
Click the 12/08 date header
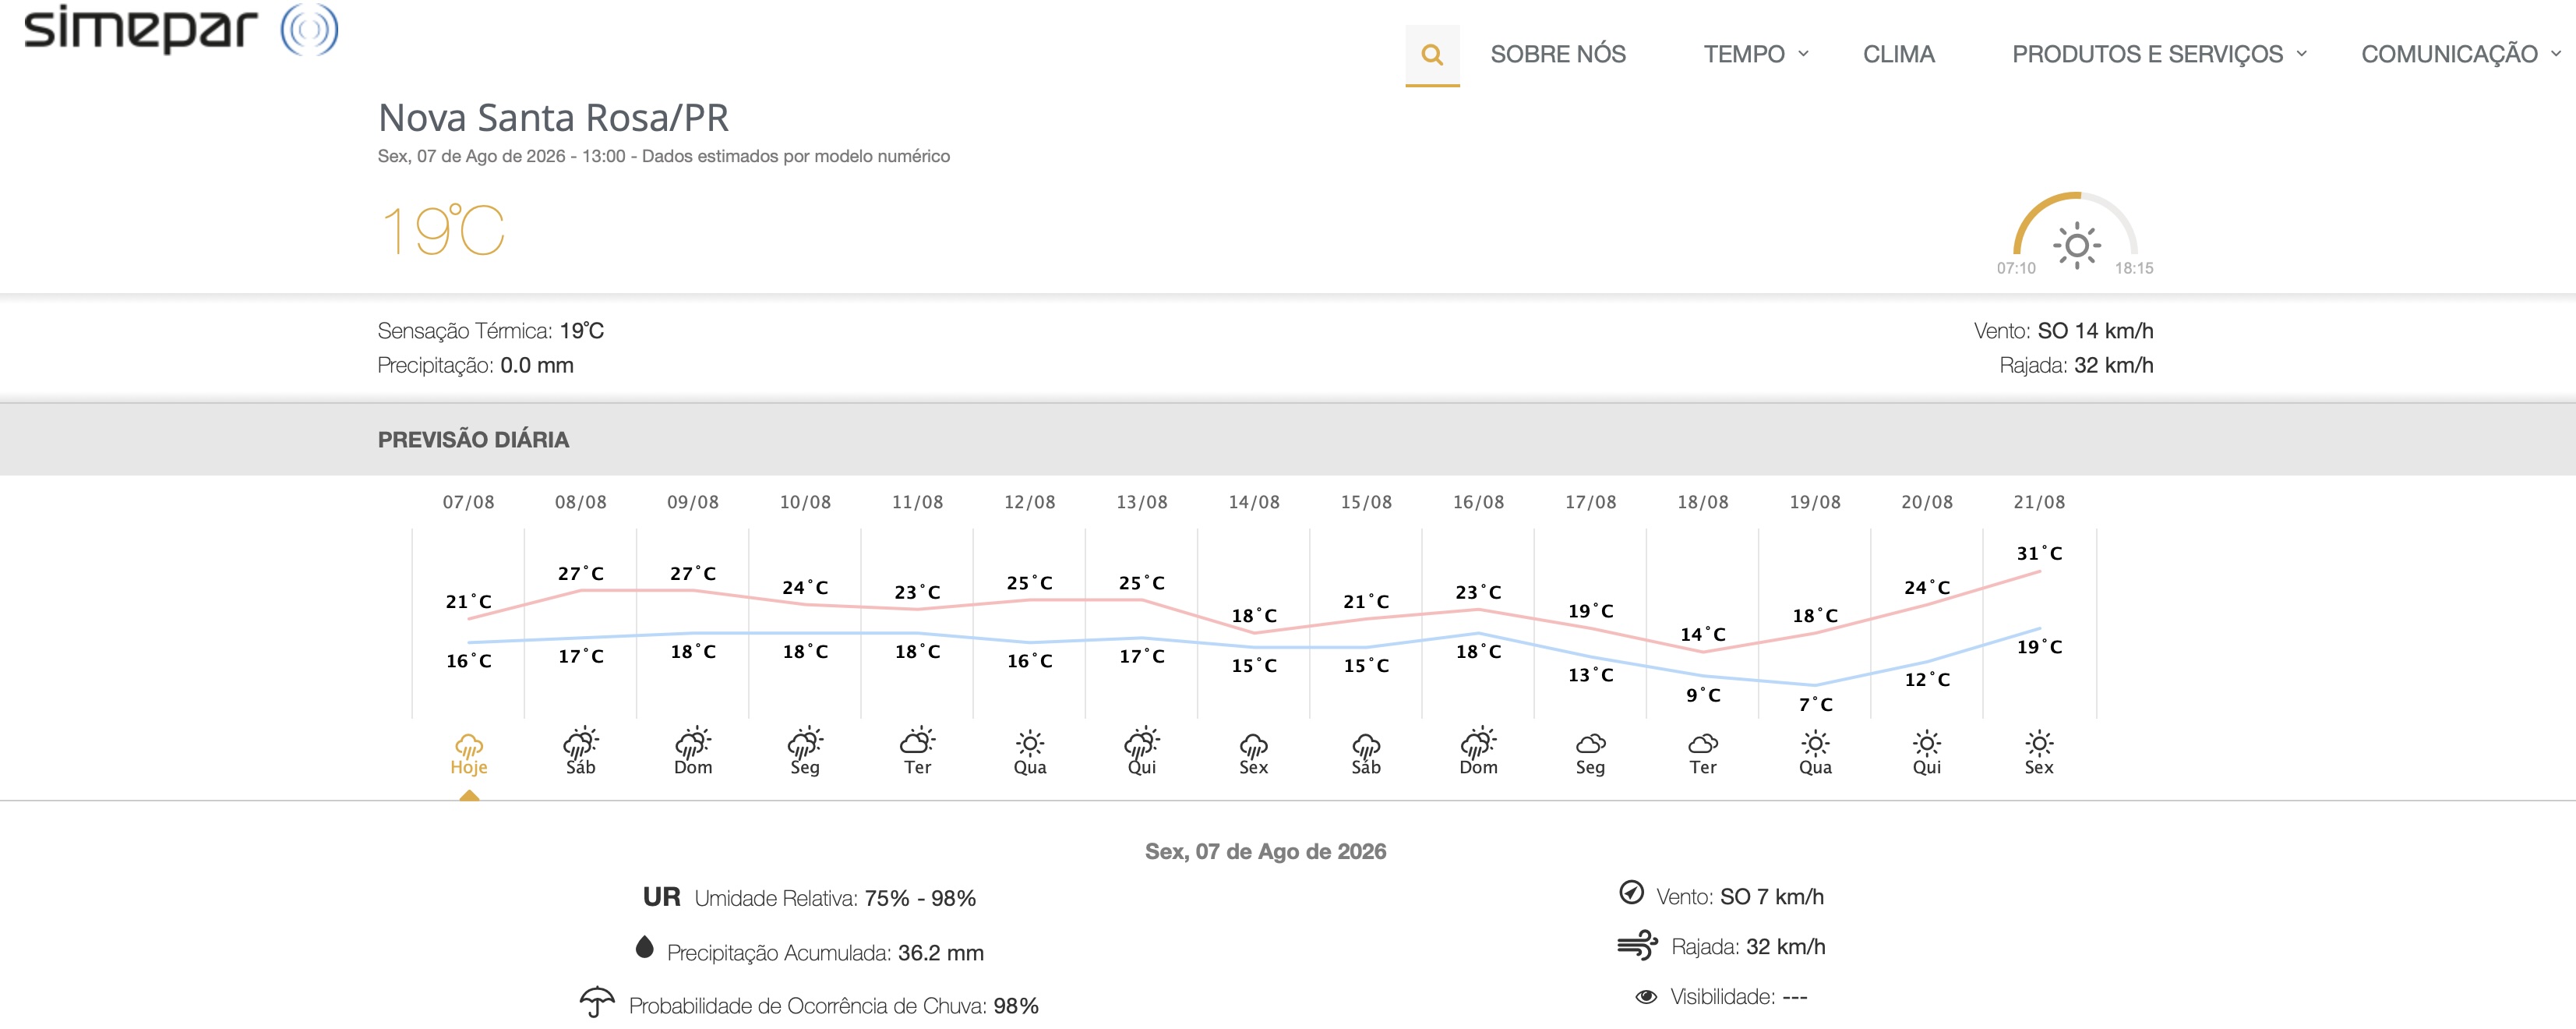(1030, 502)
